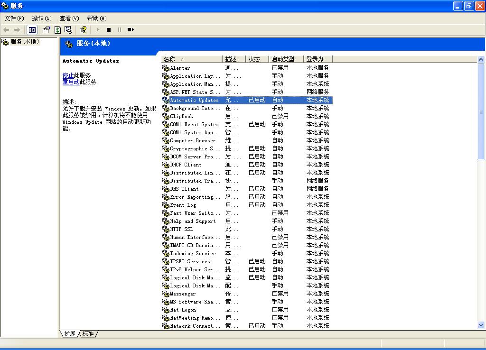Click the Export List toolbar icon
Screen dimensions: 486x350
68,30
